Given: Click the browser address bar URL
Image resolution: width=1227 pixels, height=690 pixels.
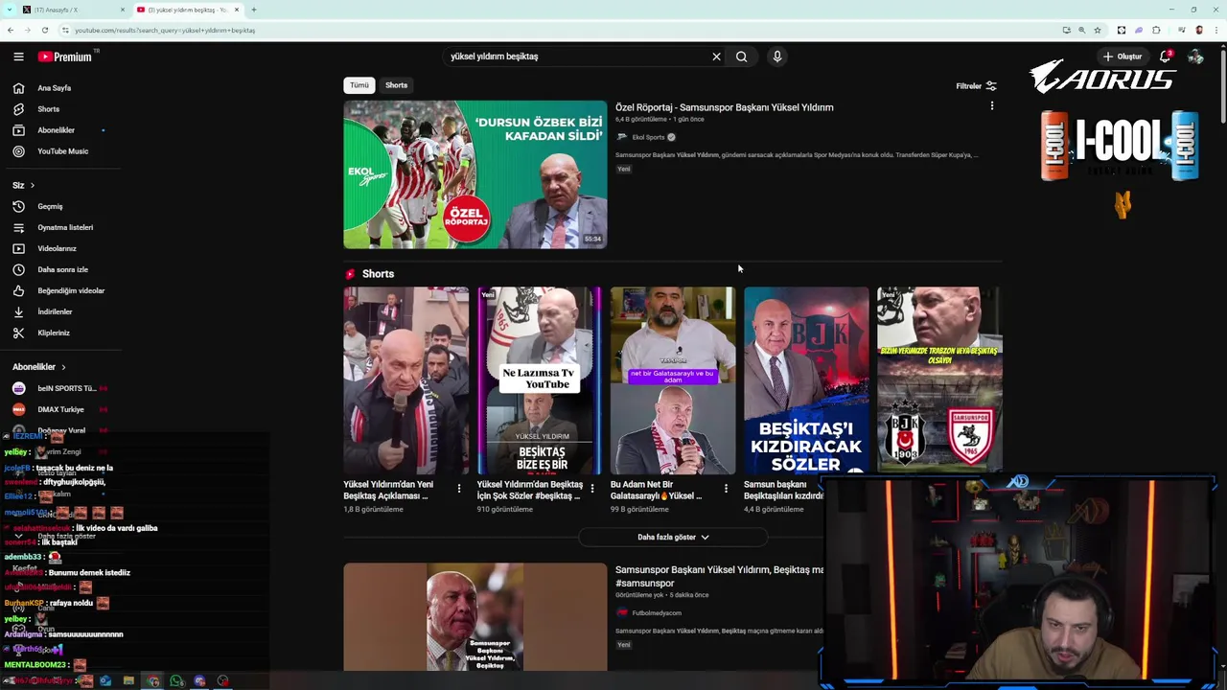Looking at the screenshot, I should tap(165, 30).
